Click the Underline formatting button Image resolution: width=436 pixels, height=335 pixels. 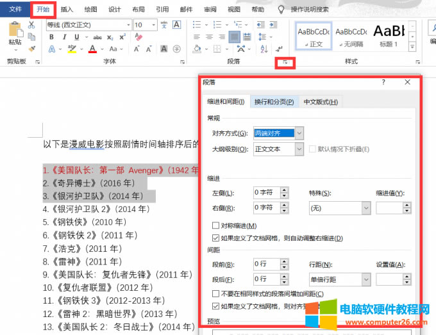77,37
